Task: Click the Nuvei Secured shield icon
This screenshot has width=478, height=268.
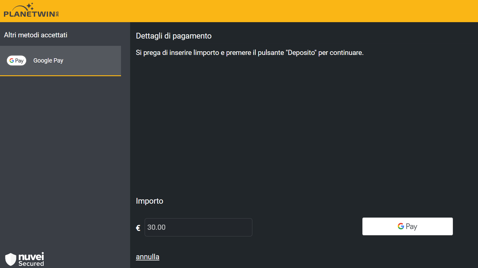Action: coord(11,260)
